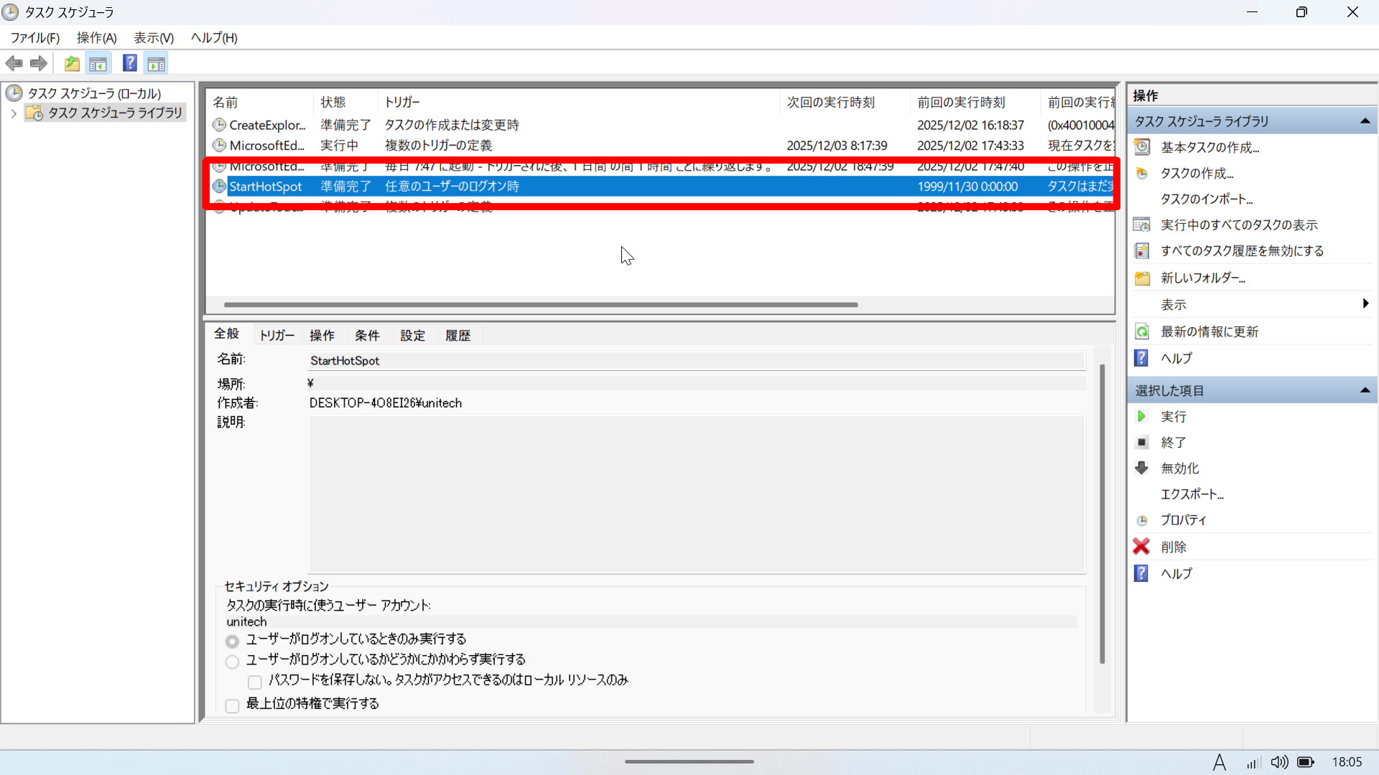
Task: Click the back arrow toolbar icon
Action: 14,64
